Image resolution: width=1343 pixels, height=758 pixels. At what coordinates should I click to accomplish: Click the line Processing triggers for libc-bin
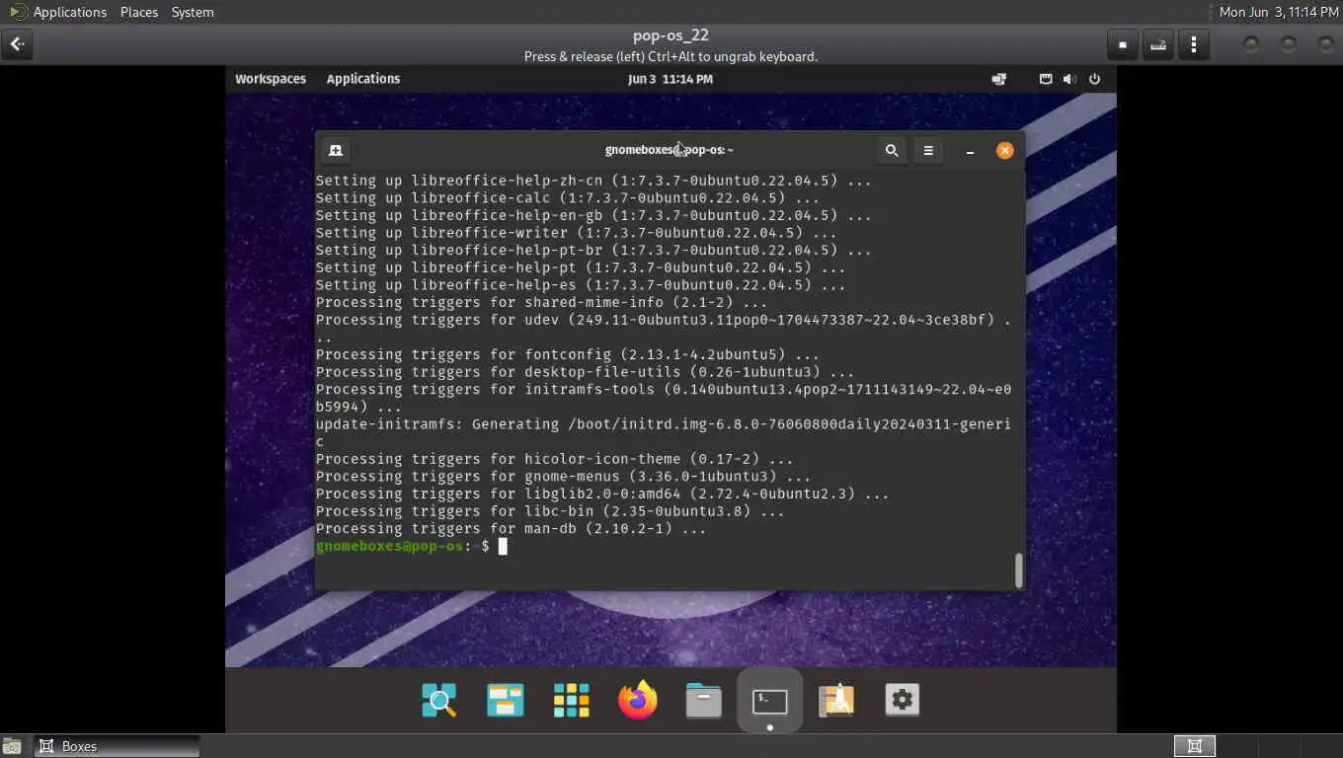pyautogui.click(x=550, y=511)
